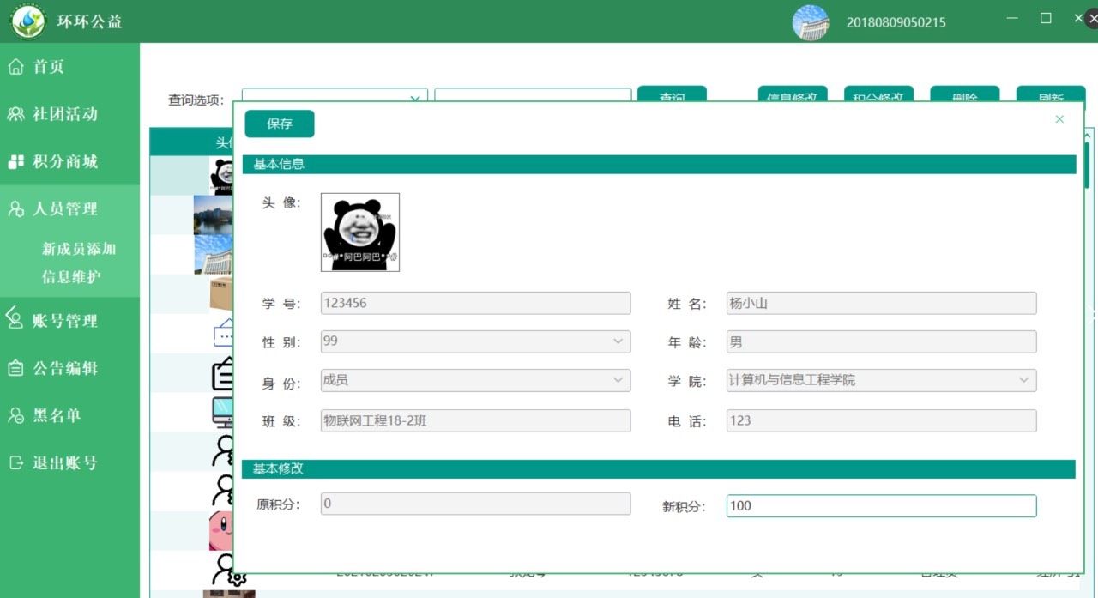Click the 年龄 field showing 男
This screenshot has height=598, width=1098.
click(881, 341)
